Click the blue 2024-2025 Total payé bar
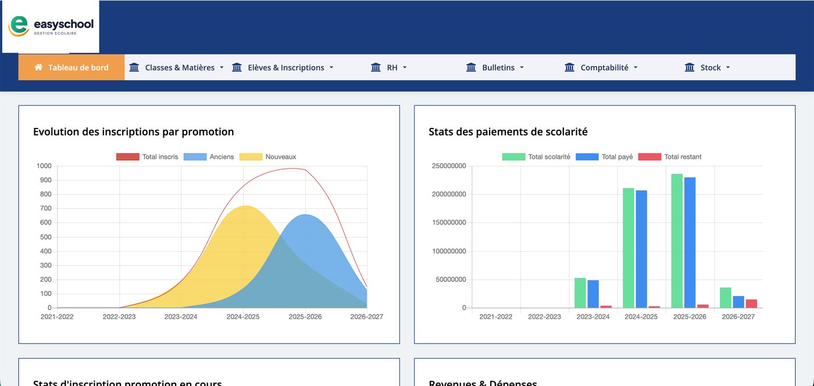The image size is (814, 386). pyautogui.click(x=641, y=249)
